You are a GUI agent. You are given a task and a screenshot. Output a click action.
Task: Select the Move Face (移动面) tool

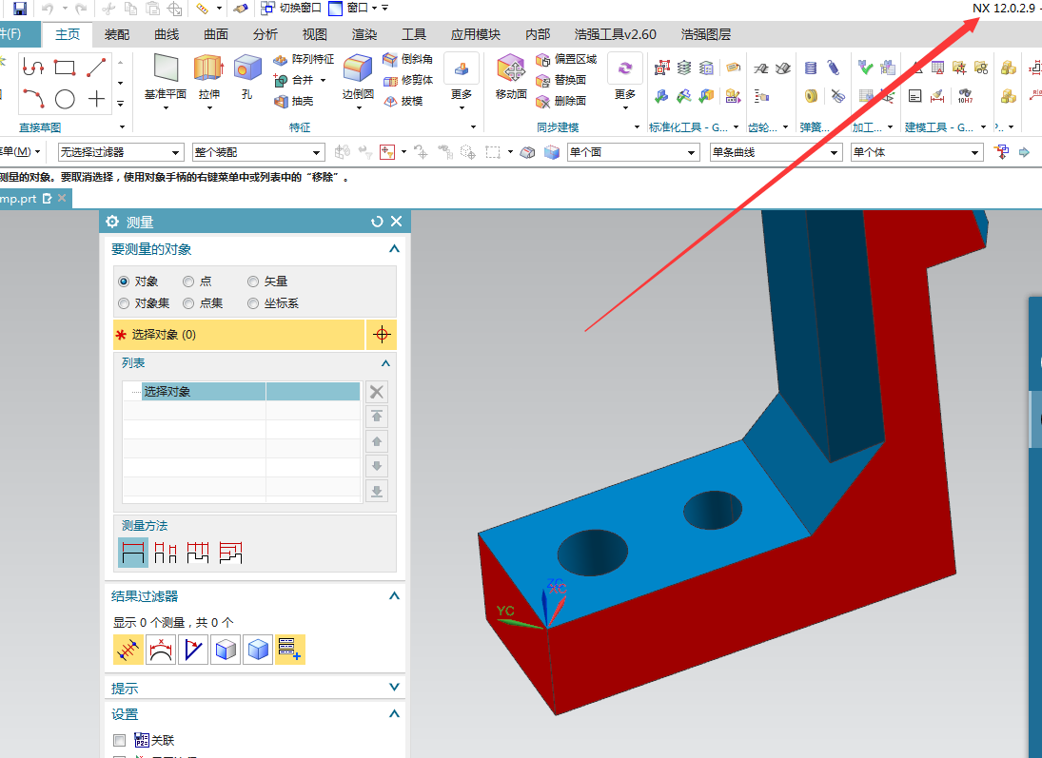[x=511, y=77]
